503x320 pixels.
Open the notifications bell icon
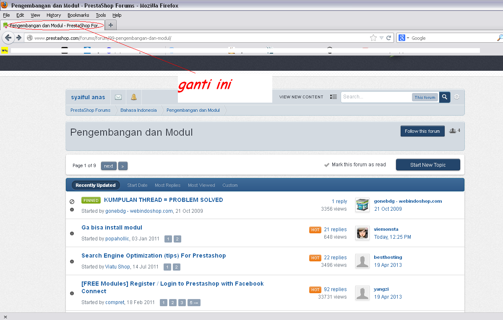click(134, 97)
